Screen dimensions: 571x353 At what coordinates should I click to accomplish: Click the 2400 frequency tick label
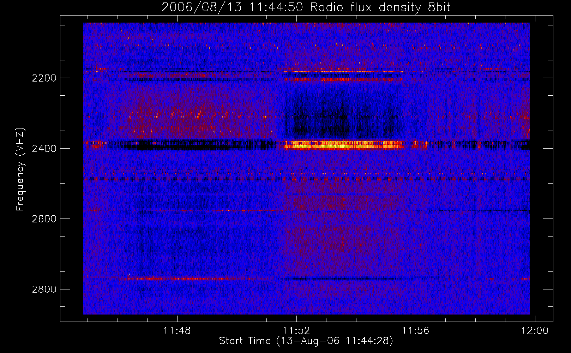tap(44, 149)
